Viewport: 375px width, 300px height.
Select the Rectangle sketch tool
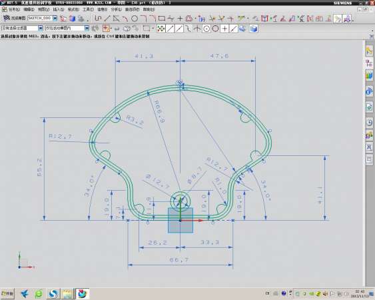(x=162, y=18)
